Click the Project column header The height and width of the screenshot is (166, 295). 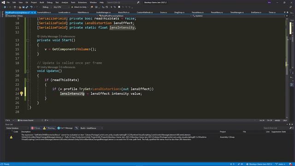pos(223,132)
